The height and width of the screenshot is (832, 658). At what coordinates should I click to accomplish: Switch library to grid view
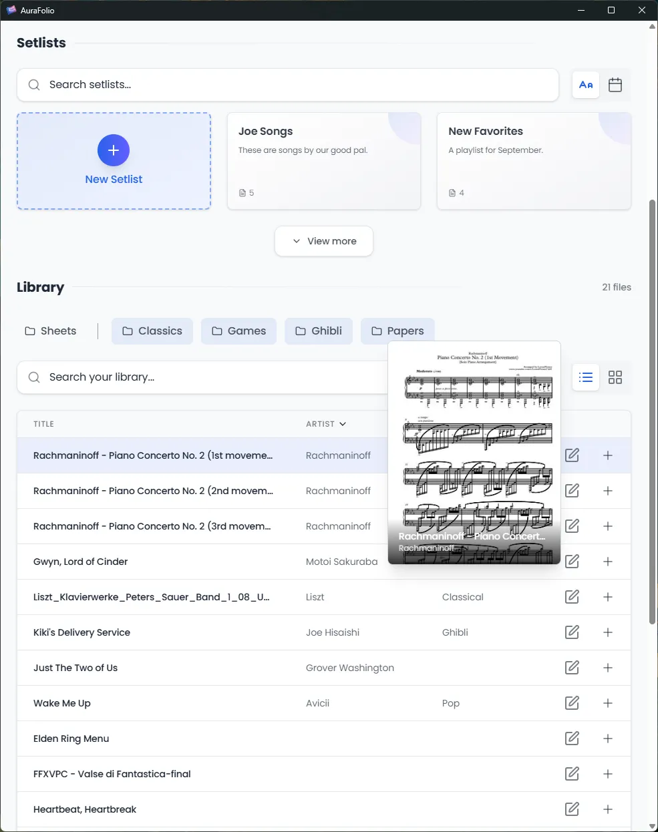(x=615, y=377)
